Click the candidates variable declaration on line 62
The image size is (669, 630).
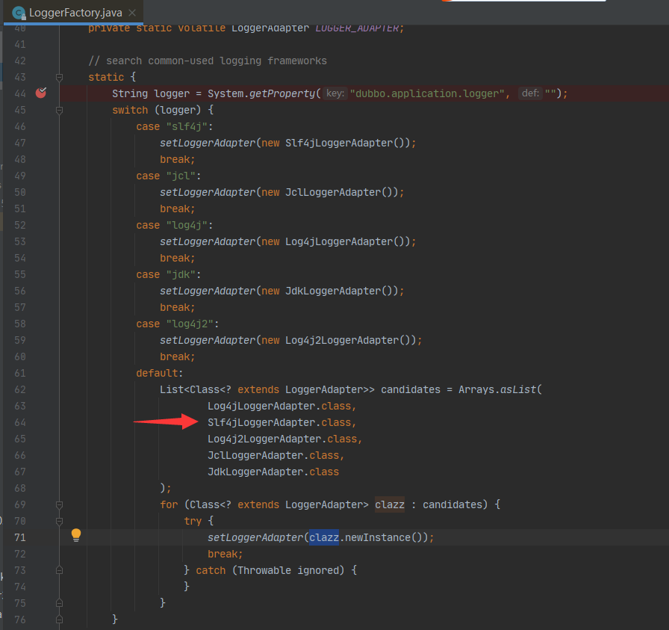click(x=411, y=389)
